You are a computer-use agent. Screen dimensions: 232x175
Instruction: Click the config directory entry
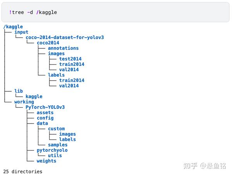coord(45,118)
